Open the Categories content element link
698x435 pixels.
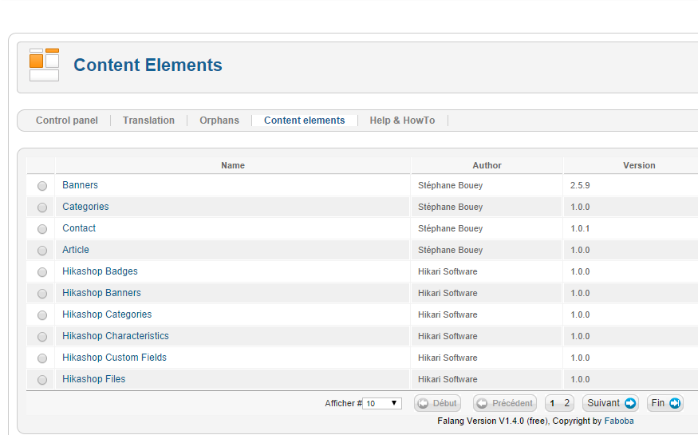tap(85, 207)
